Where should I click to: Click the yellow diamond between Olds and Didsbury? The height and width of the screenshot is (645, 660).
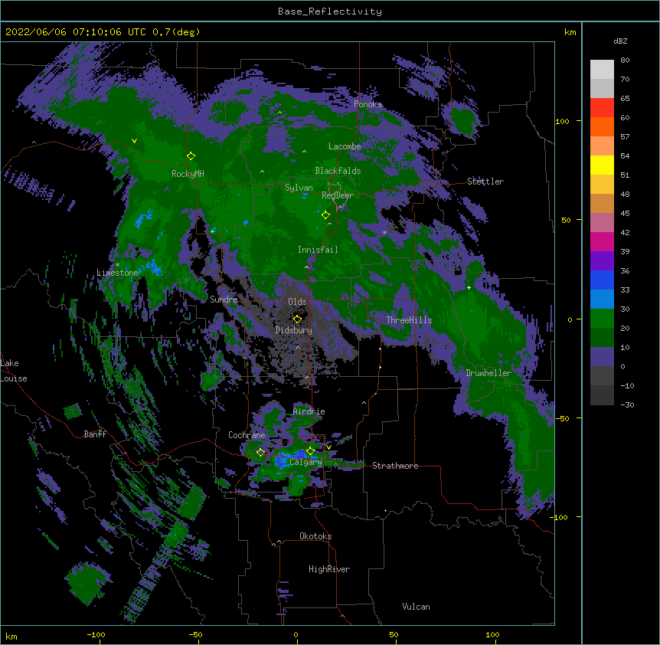(297, 319)
